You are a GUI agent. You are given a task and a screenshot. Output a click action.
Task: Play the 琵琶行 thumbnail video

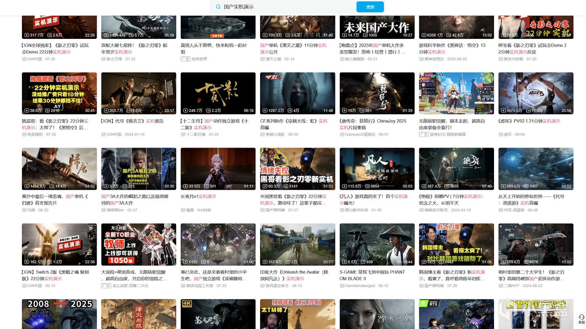click(x=377, y=93)
